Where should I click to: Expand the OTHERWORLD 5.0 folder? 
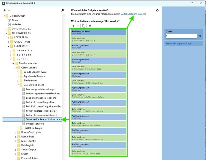click(6, 29)
